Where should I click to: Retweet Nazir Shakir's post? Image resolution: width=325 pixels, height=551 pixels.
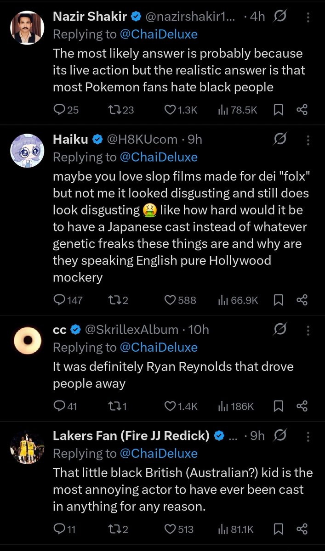tap(121, 109)
